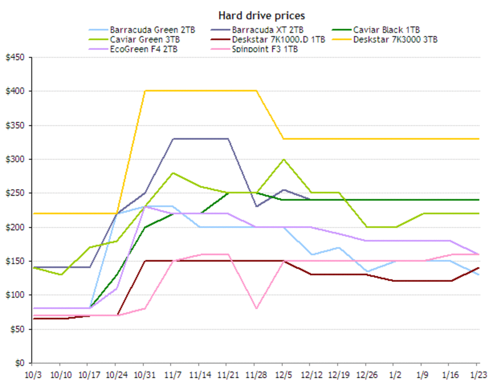The image size is (497, 386).
Task: Click the pink Spinpoint F3 1TB legend swatch
Action: (x=220, y=49)
